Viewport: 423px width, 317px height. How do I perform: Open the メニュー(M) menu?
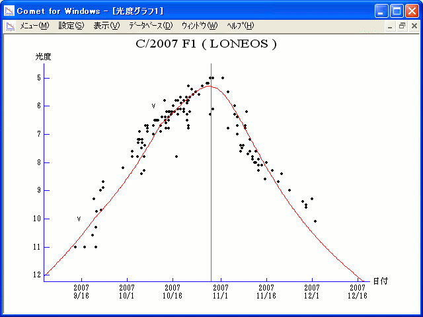[x=34, y=26]
